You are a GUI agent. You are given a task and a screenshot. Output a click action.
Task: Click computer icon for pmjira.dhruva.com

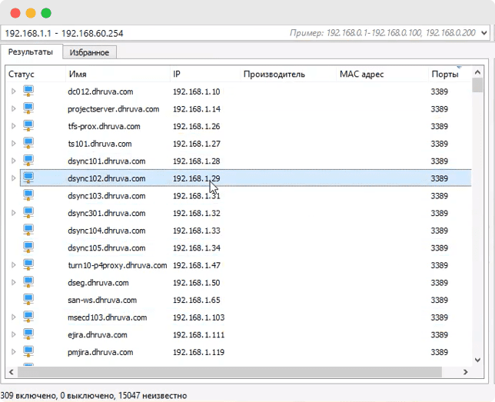[x=28, y=352]
